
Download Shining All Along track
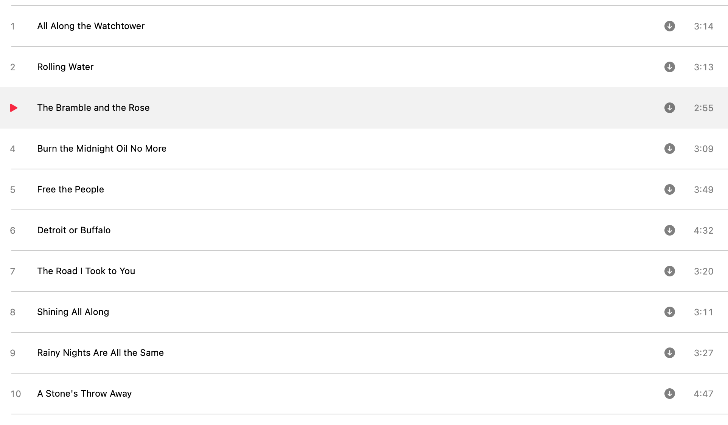669,312
